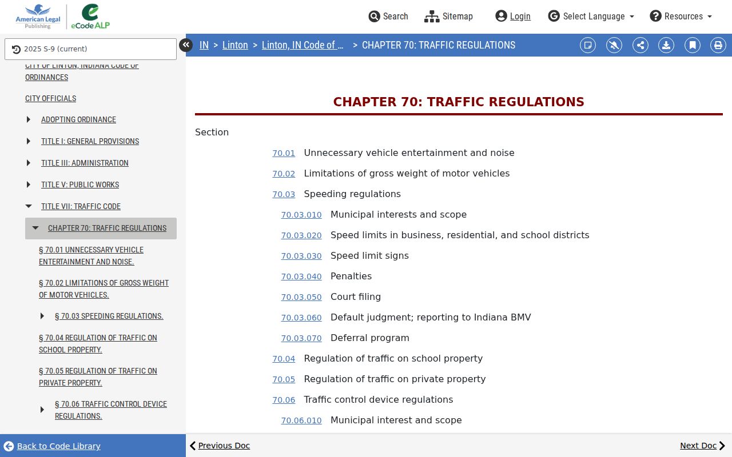732x457 pixels.
Task: Click Back to Code Library
Action: click(52, 446)
